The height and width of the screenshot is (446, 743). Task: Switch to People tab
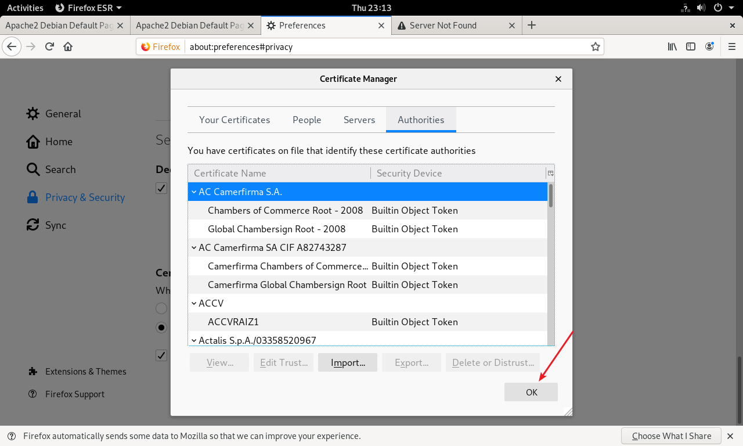[307, 120]
